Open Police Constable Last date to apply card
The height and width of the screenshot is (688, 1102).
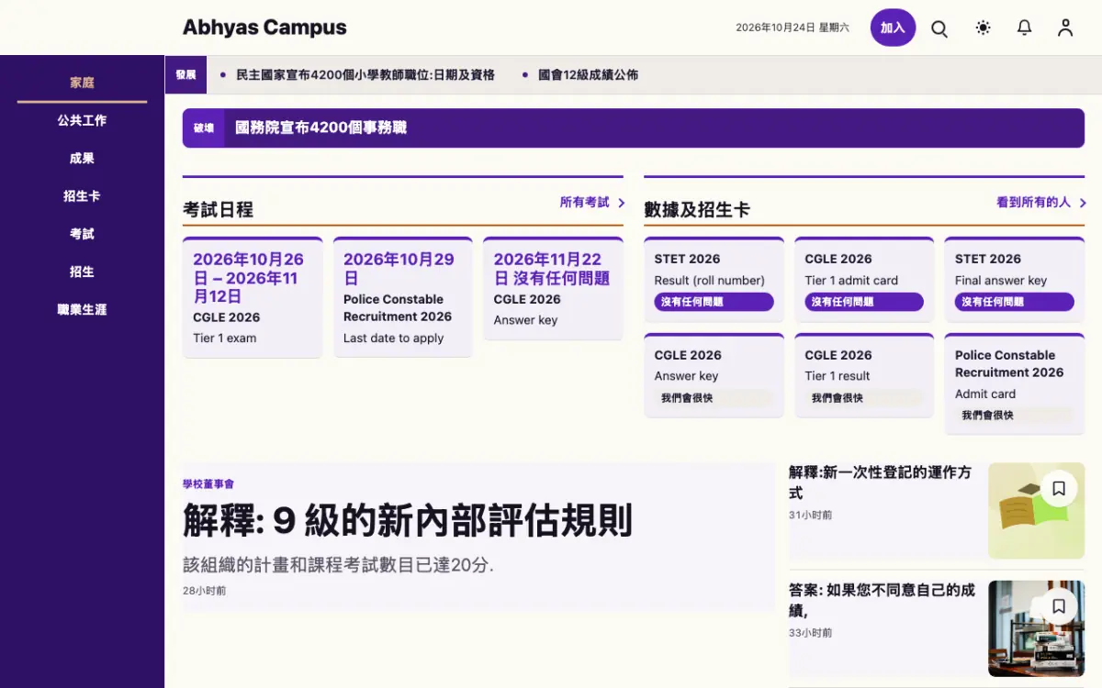402,297
